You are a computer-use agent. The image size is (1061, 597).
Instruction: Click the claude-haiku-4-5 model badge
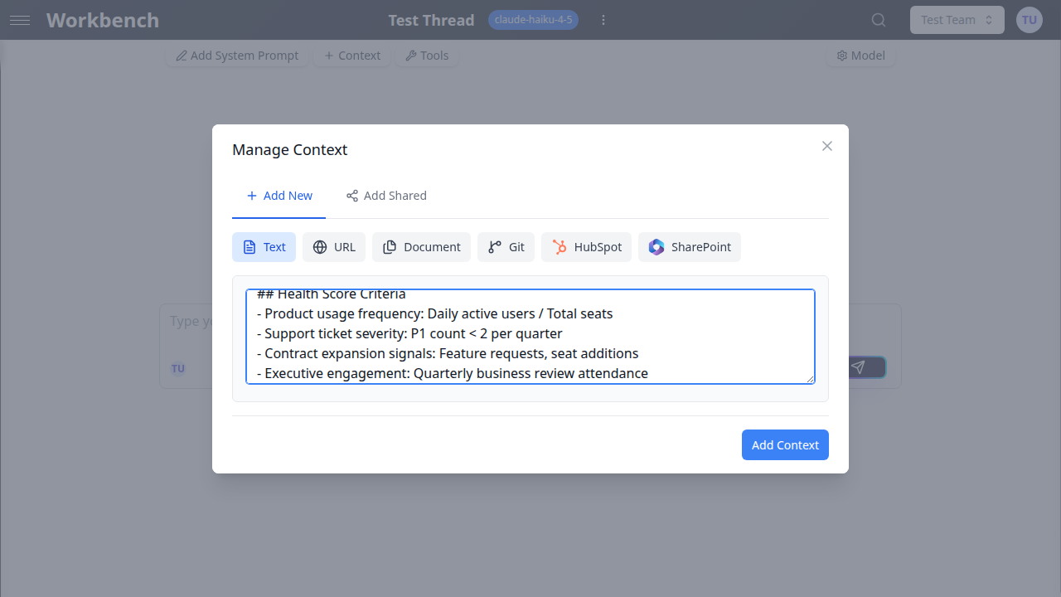pos(533,19)
